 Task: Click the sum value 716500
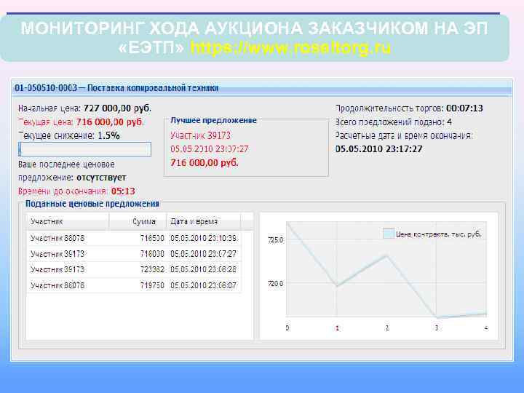(x=152, y=238)
